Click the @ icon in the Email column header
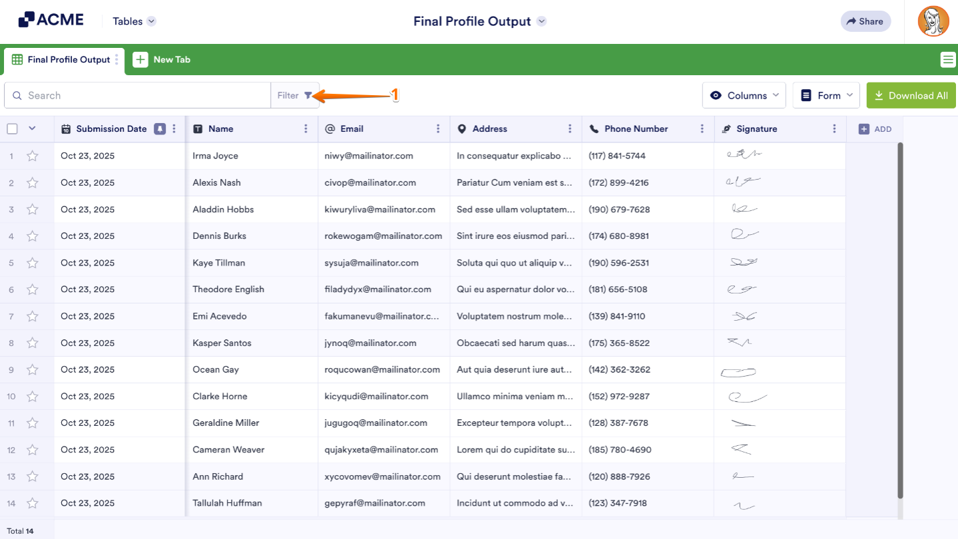Viewport: 958px width, 539px height. click(x=330, y=128)
